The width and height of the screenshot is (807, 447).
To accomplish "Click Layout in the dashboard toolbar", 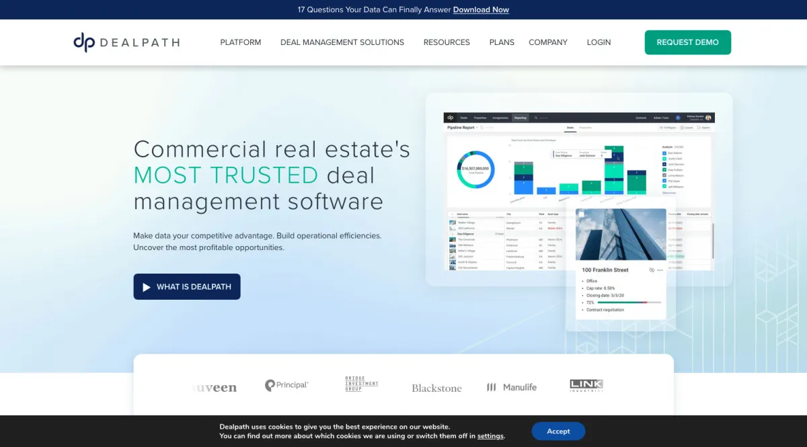I will (687, 128).
